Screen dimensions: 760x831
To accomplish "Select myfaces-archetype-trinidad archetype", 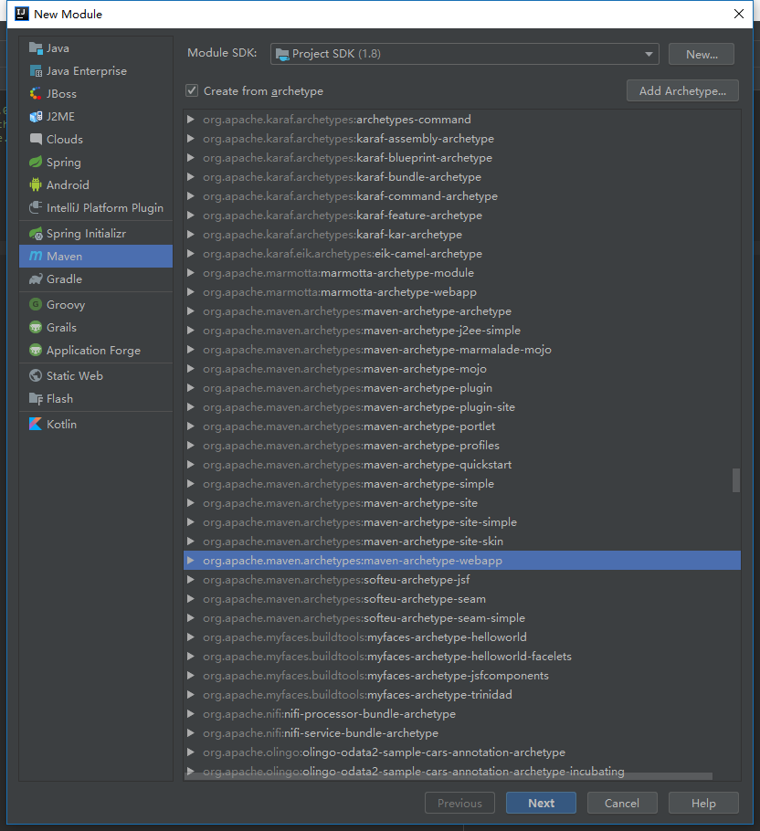I will [461, 695].
